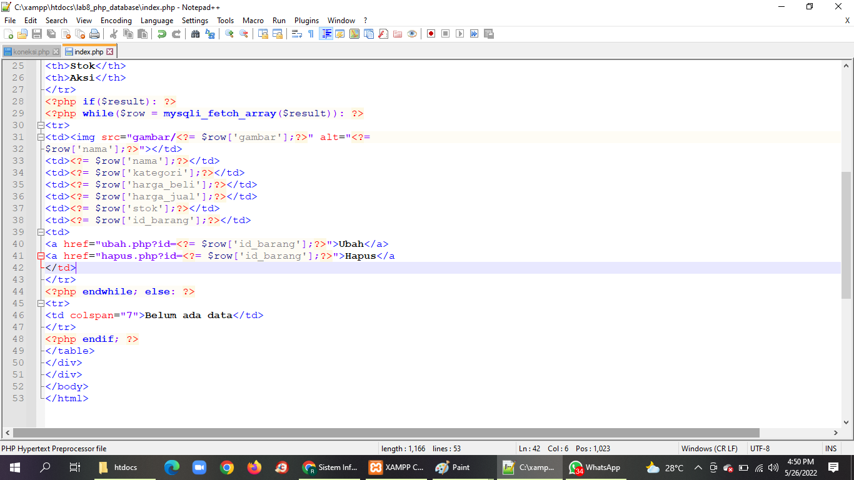Viewport: 854px width, 480px height.
Task: Open the Plugins menu
Action: [306, 20]
